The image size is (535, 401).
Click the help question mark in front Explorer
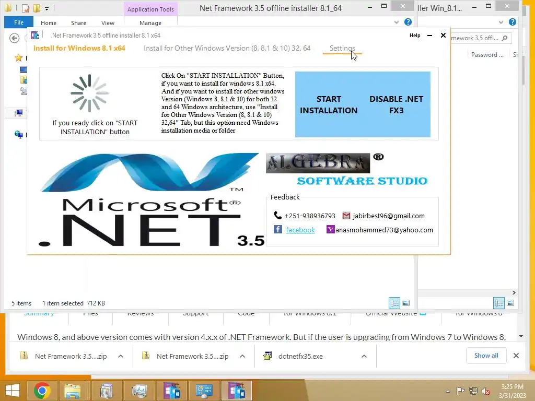click(x=408, y=22)
